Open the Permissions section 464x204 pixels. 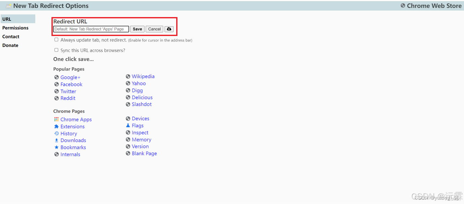click(15, 28)
